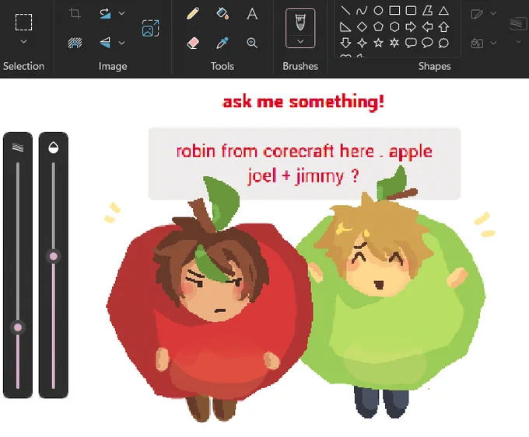Pick the Cloud callout shape
The image size is (529, 437).
(x=443, y=43)
